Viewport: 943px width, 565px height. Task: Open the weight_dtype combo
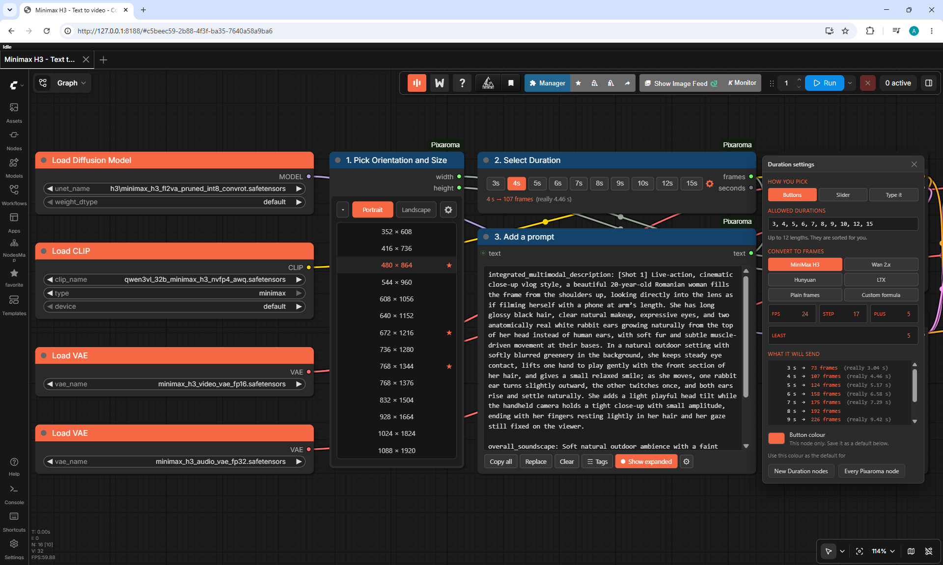click(x=174, y=202)
